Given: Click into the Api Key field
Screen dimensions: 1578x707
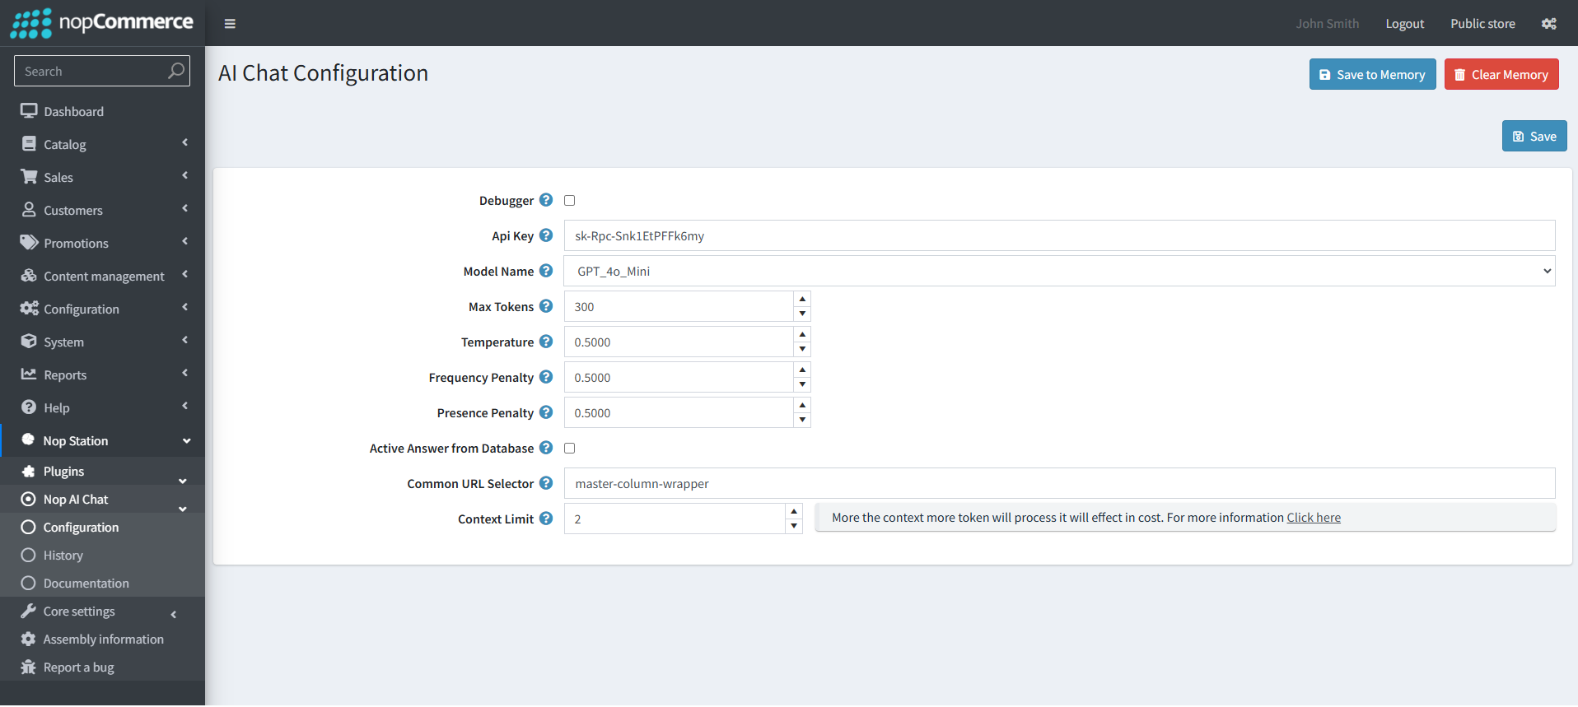Looking at the screenshot, I should pyautogui.click(x=1059, y=235).
